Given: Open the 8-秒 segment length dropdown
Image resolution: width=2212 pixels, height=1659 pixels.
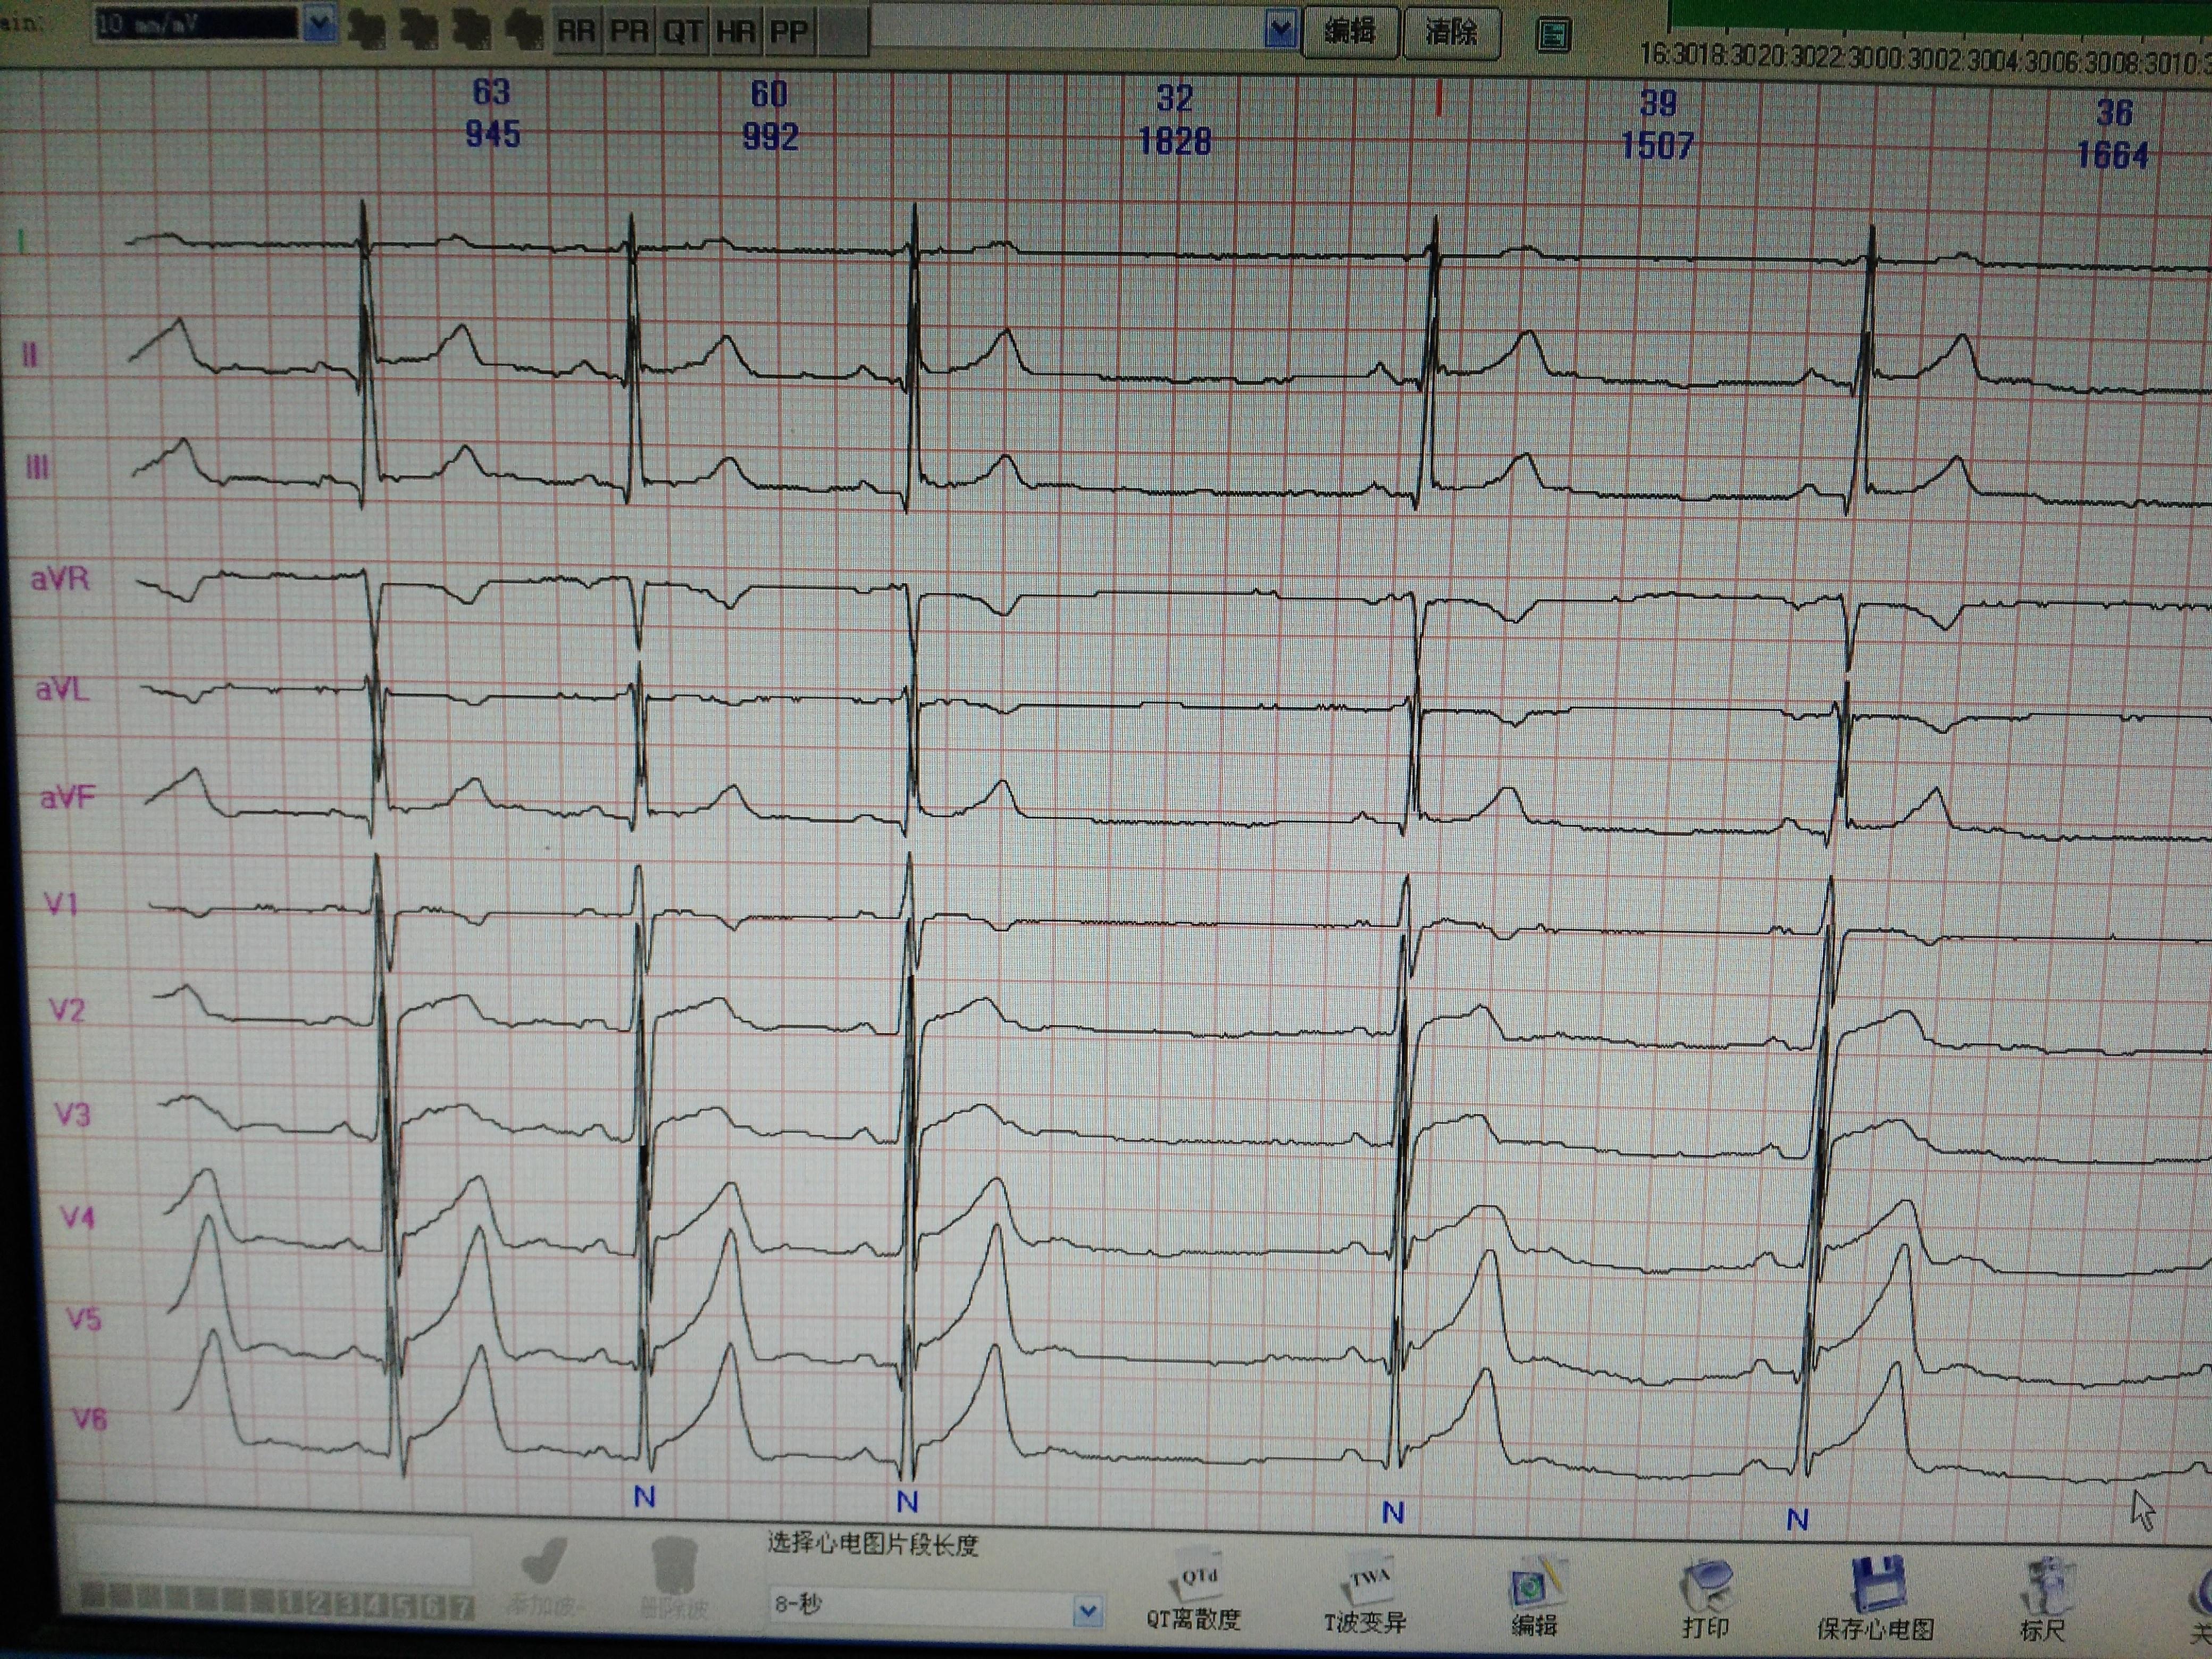Looking at the screenshot, I should pos(1088,1611).
